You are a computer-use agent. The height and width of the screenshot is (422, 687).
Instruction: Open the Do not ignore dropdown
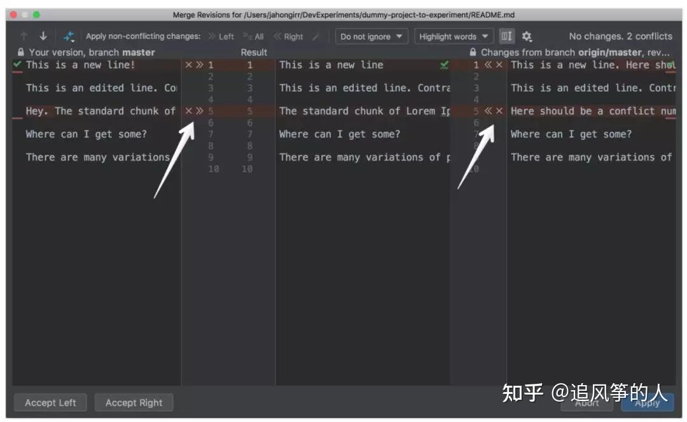pos(371,36)
